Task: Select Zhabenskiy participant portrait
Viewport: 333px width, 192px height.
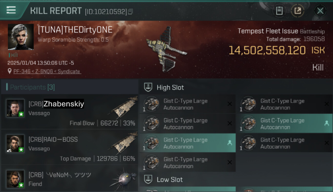Action: click(x=15, y=108)
